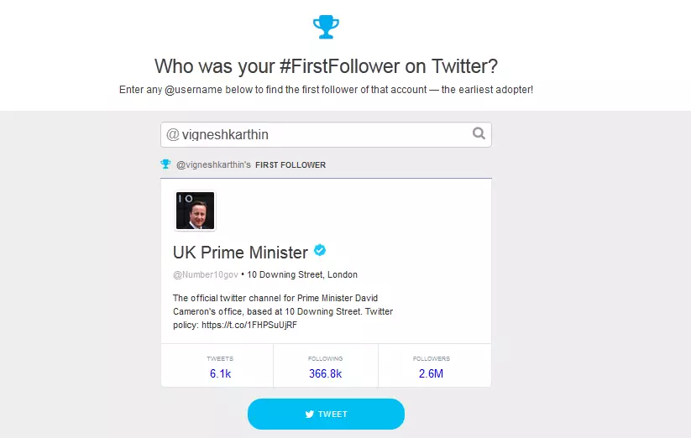The height and width of the screenshot is (438, 691).
Task: Click the 366.8k following count
Action: point(325,373)
